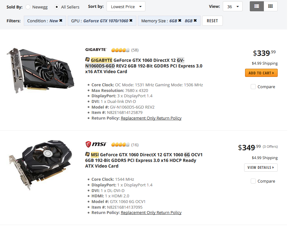The height and width of the screenshot is (230, 288).
Task: View details for the MSI card
Action: pyautogui.click(x=261, y=168)
